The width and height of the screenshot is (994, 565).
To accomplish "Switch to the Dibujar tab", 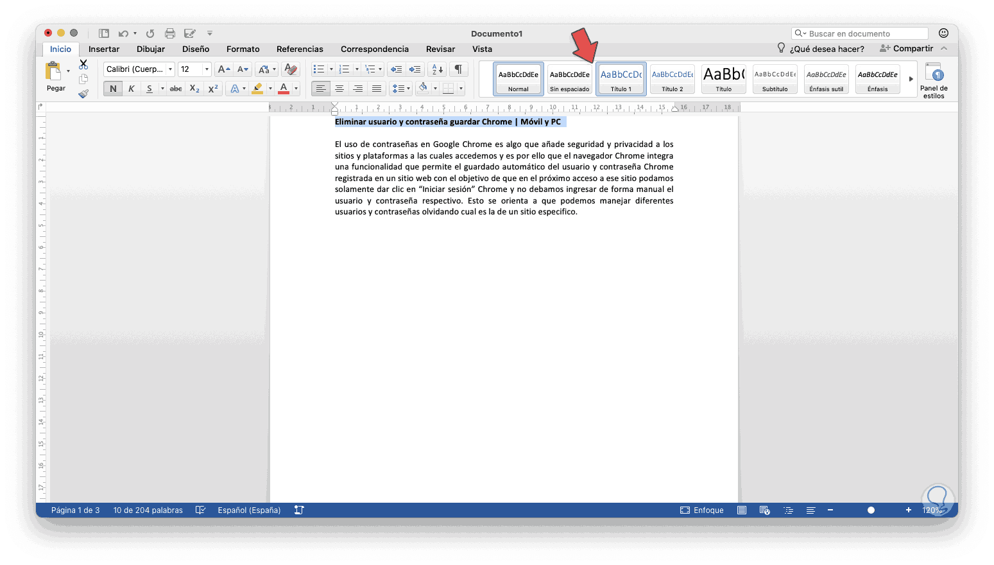I will click(x=151, y=49).
